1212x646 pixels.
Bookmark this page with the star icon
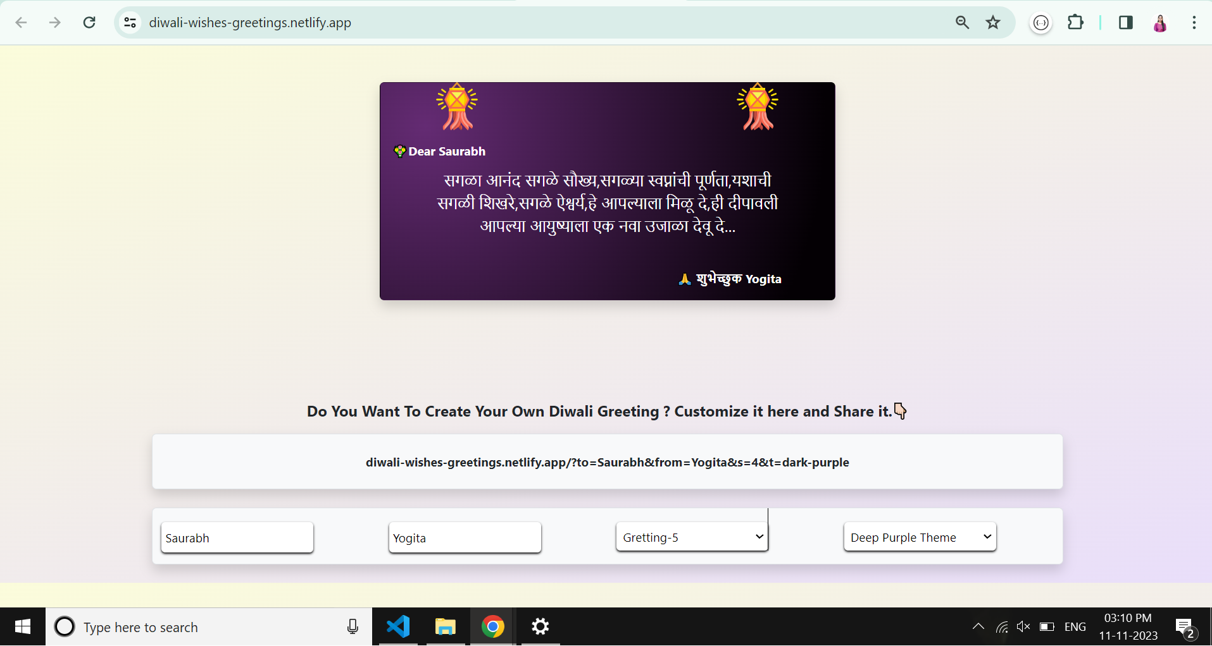(992, 22)
